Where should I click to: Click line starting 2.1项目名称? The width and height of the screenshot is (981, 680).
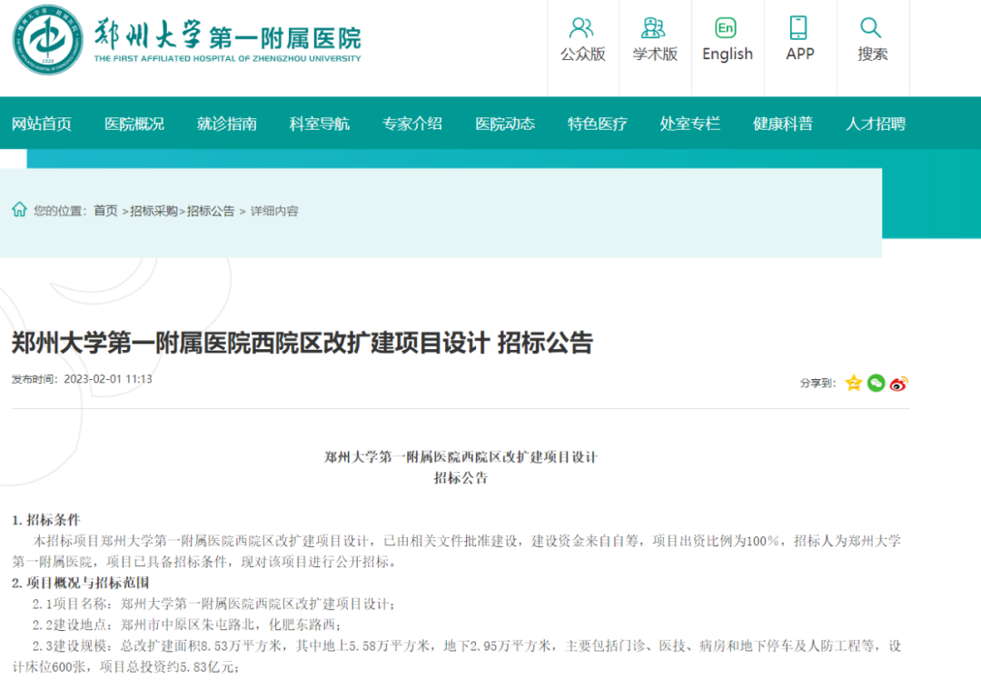(x=214, y=604)
